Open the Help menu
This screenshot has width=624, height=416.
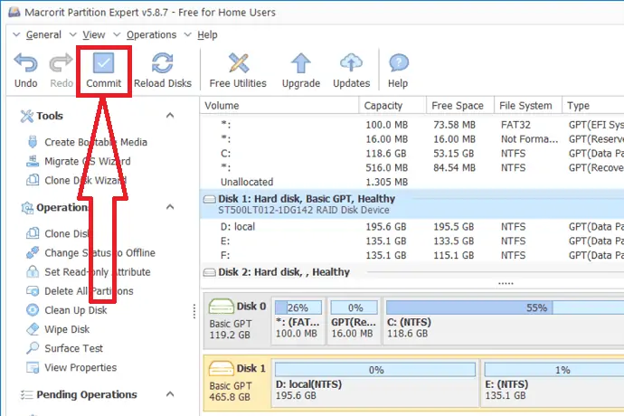(207, 35)
